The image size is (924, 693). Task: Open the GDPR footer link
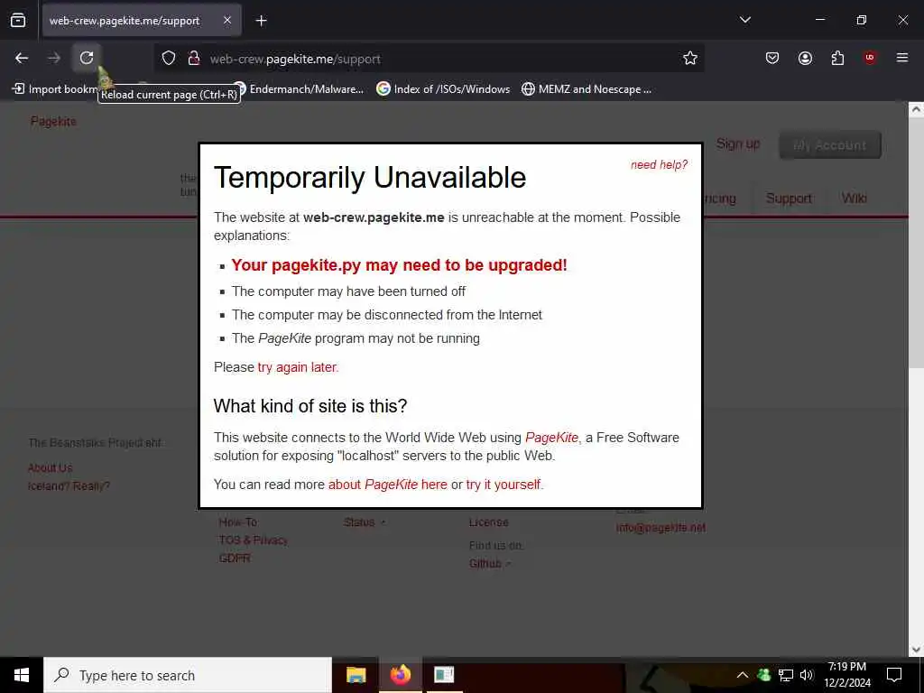[x=235, y=558]
